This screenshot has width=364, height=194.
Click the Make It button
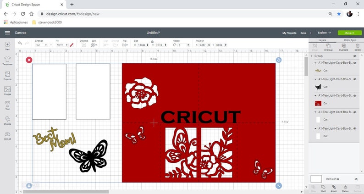[x=350, y=33]
